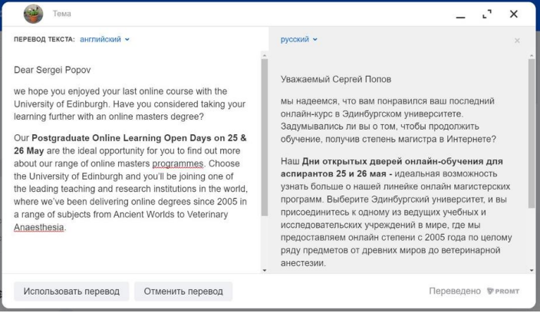Image resolution: width=540 pixels, height=313 pixels.
Task: Open the английский source language dropdown
Action: click(104, 39)
